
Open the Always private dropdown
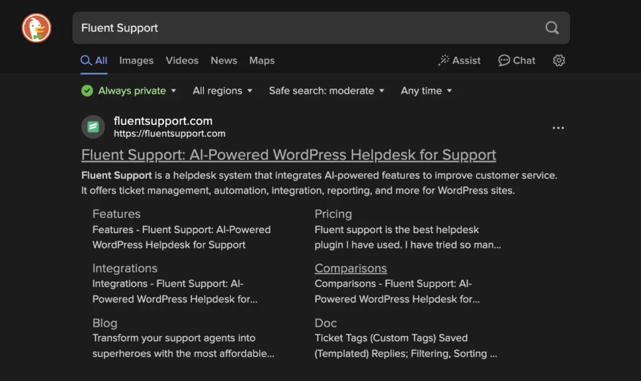click(x=137, y=91)
